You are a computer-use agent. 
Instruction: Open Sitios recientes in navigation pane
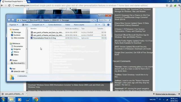pos(18,38)
